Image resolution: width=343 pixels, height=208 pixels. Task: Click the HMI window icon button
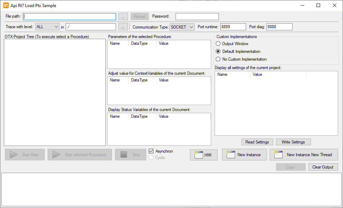coord(203,155)
